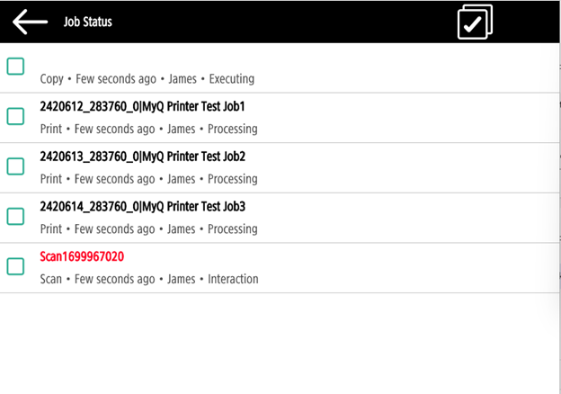Image resolution: width=561 pixels, height=394 pixels.
Task: Tap James user name in Copy row
Action: tap(184, 79)
